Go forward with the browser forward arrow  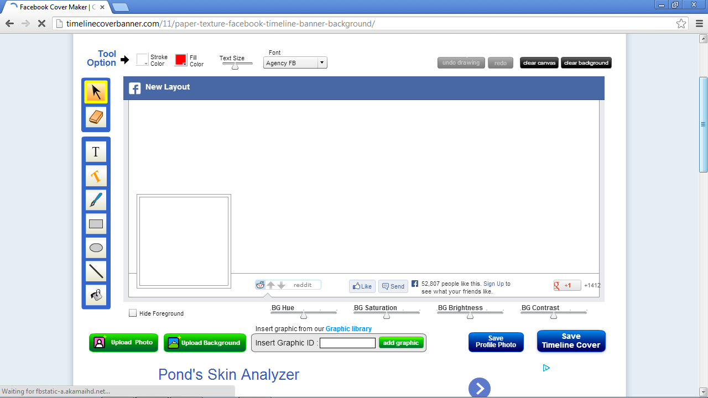point(25,23)
